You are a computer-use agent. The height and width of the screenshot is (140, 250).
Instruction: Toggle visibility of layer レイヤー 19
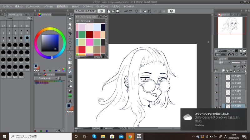pyautogui.click(x=216, y=100)
